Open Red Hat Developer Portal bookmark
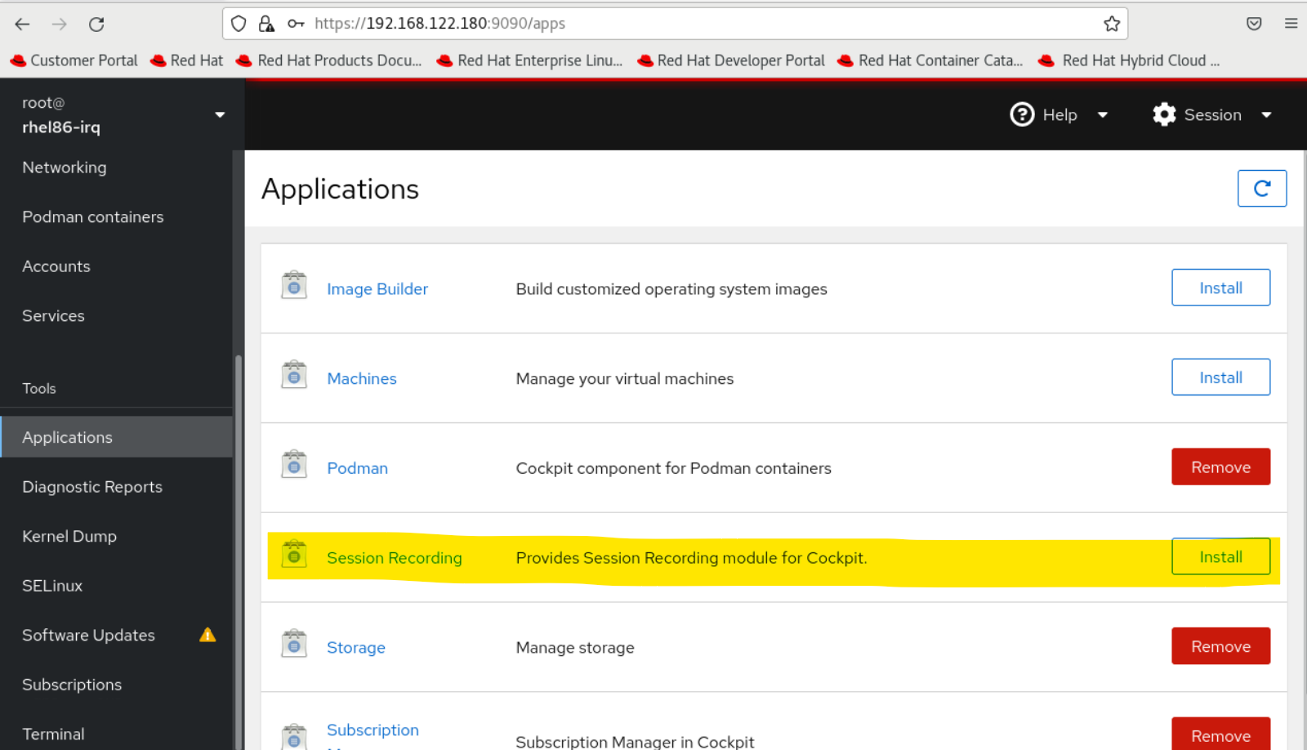Screen dimensions: 1307x750 731,60
